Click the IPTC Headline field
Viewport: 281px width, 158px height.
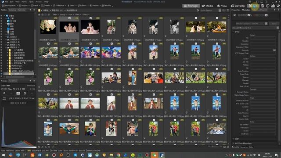tap(263, 41)
